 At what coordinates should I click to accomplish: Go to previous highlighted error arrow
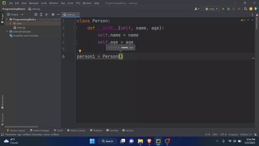pyautogui.click(x=248, y=20)
